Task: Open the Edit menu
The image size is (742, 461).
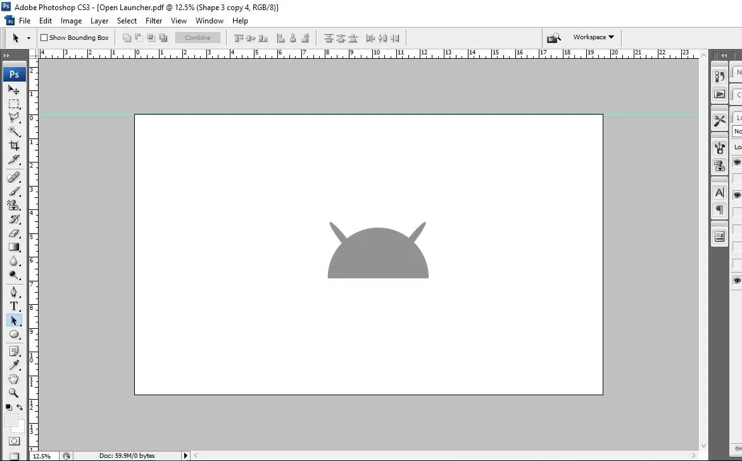Action: click(x=46, y=21)
